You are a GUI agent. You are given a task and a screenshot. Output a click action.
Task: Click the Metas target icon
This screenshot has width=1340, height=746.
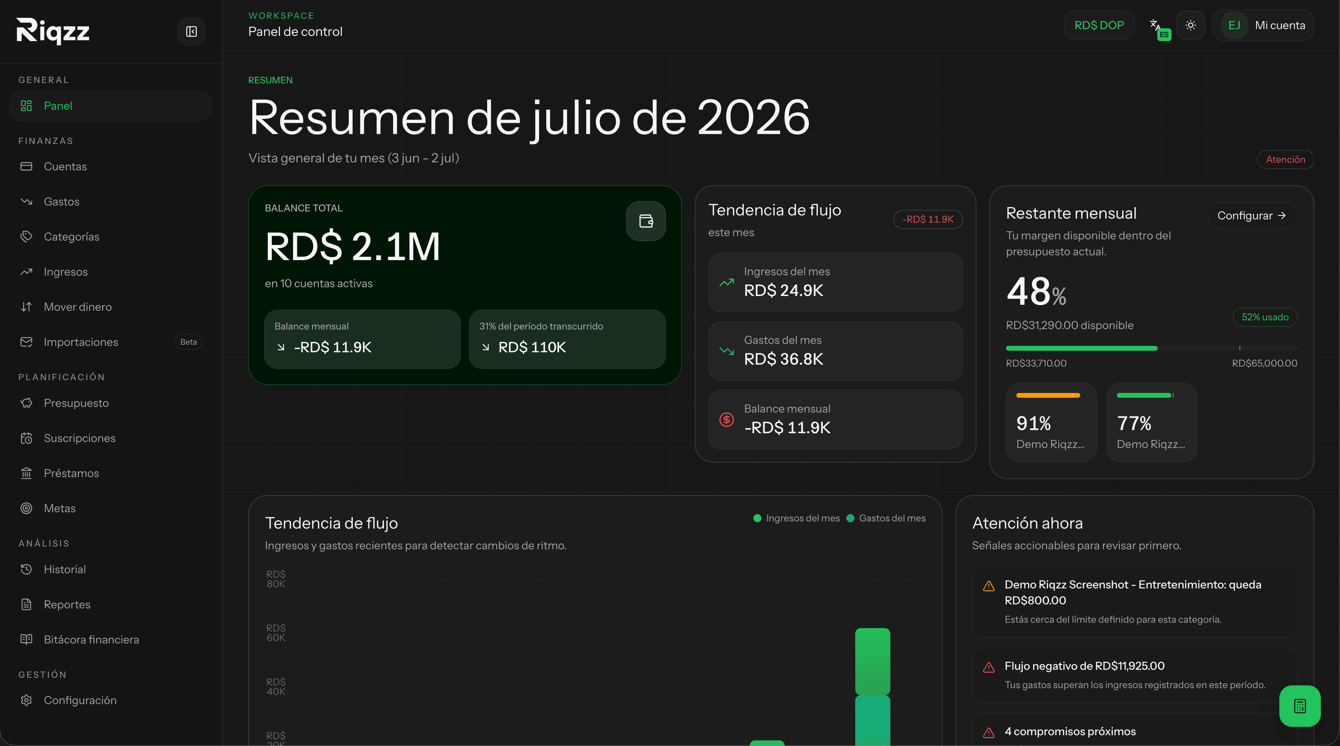click(26, 508)
